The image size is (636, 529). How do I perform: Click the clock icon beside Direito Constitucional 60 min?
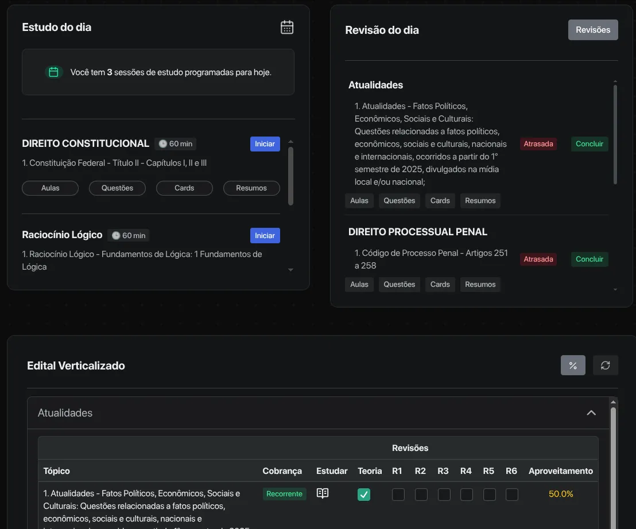[x=162, y=144]
